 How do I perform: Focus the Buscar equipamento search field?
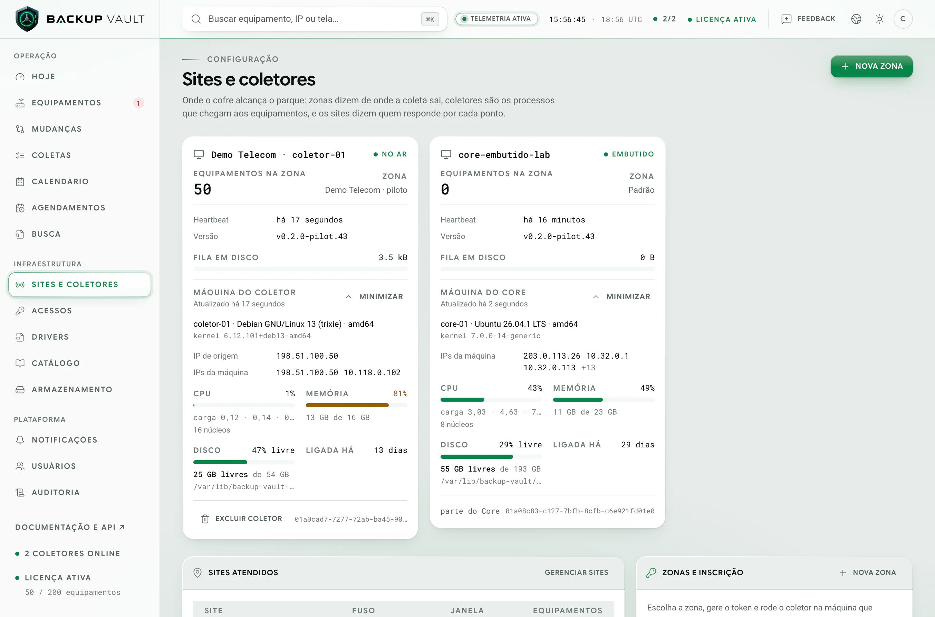click(315, 19)
